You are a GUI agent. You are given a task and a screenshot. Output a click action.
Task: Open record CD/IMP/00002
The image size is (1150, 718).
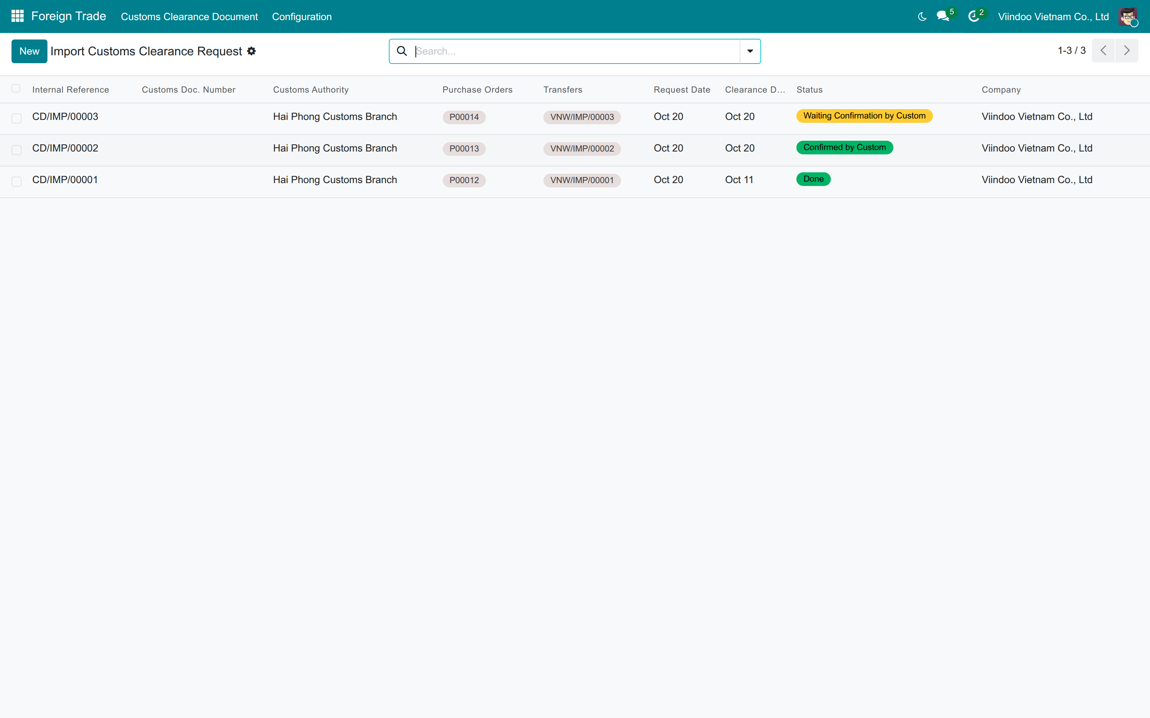click(x=65, y=148)
